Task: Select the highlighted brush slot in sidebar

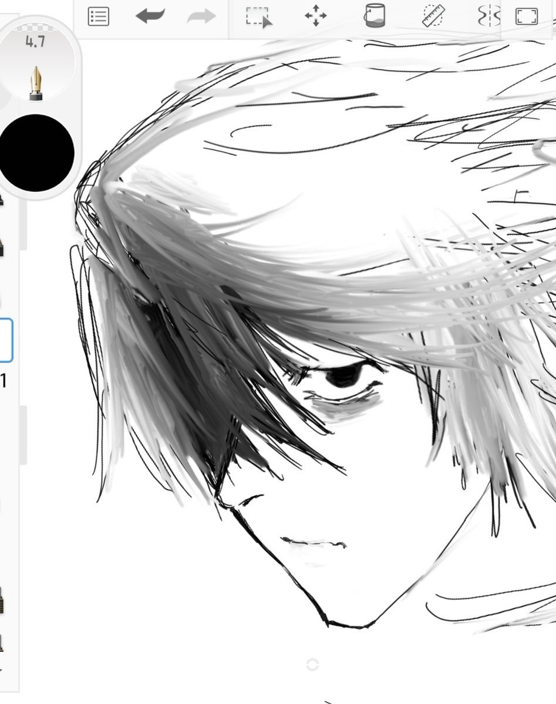Action: 6,340
